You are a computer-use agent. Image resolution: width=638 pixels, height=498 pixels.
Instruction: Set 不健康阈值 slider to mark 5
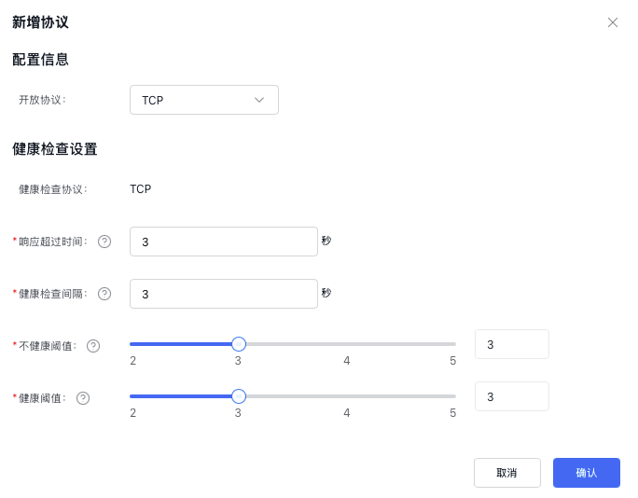coord(454,344)
